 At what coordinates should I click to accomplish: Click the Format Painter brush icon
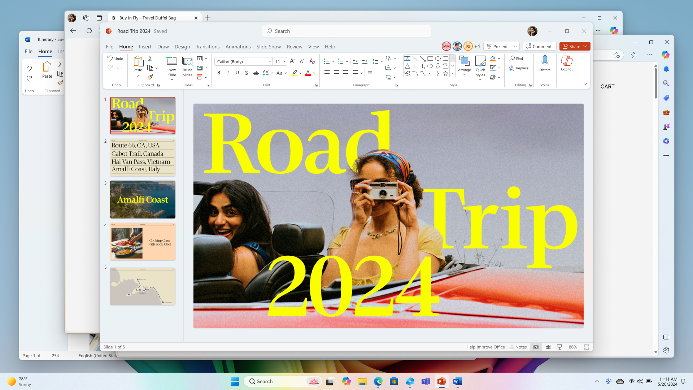point(151,77)
